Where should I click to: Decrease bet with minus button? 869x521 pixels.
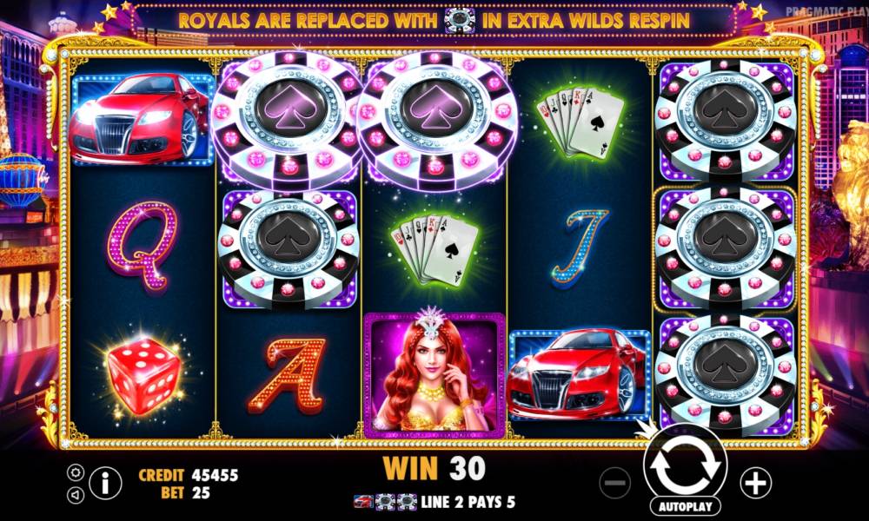point(615,483)
